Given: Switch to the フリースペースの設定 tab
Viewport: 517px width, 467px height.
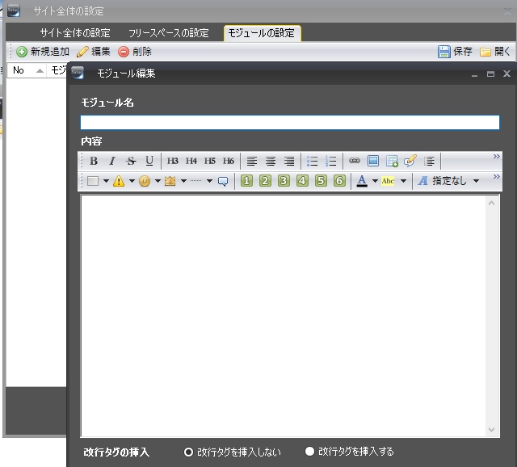Looking at the screenshot, I should (168, 33).
